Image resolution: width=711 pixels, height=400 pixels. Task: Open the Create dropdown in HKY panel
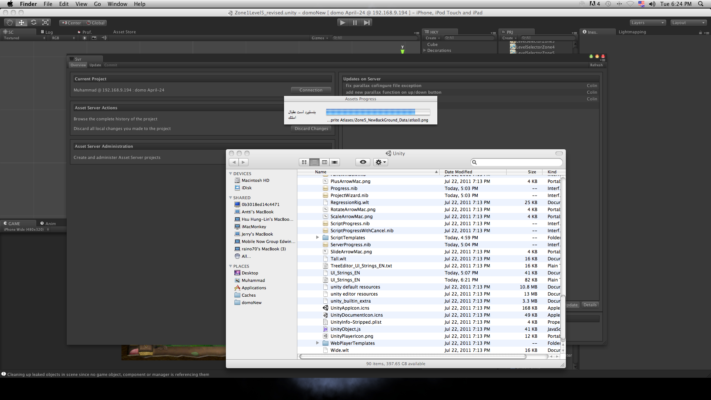pyautogui.click(x=433, y=38)
